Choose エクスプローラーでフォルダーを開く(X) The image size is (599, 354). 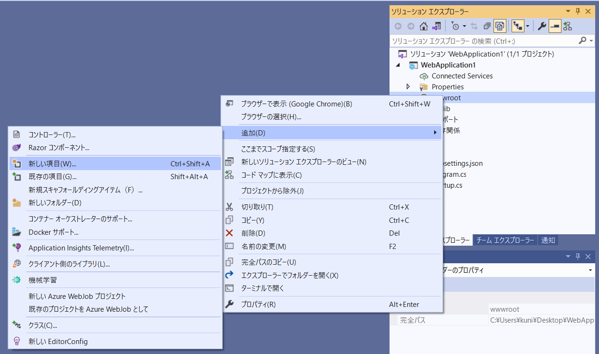332,276
